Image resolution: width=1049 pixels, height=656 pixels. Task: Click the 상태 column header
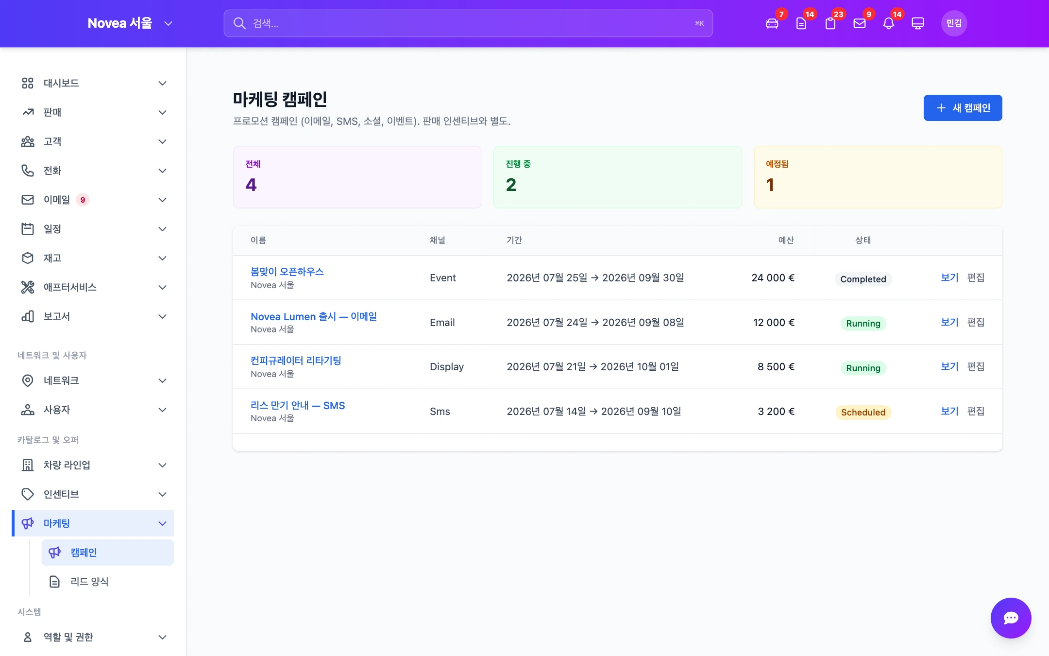click(863, 240)
